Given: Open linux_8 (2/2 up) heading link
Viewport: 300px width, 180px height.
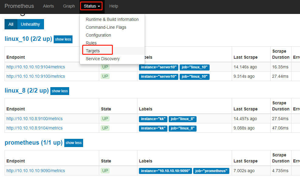Looking at the screenshot, I should point(27,90).
